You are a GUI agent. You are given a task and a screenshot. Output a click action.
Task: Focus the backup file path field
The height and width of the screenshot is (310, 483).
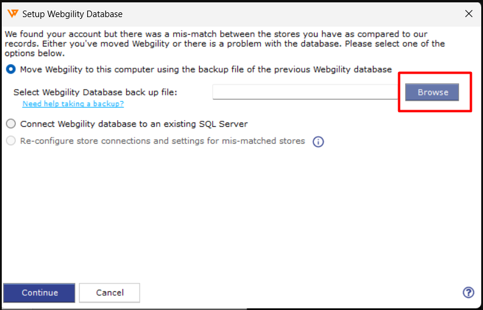(306, 92)
